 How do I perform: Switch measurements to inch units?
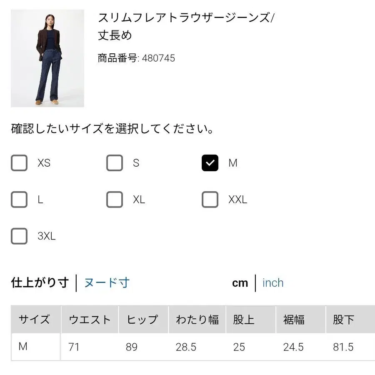[272, 283]
